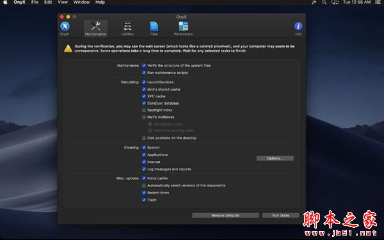Screen dimensions: 384x240
Task: Toggle the Recent Items checkbox
Action: pyautogui.click(x=144, y=193)
